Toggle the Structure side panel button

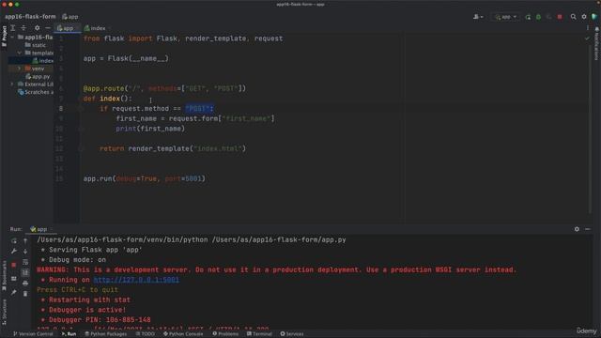4,312
